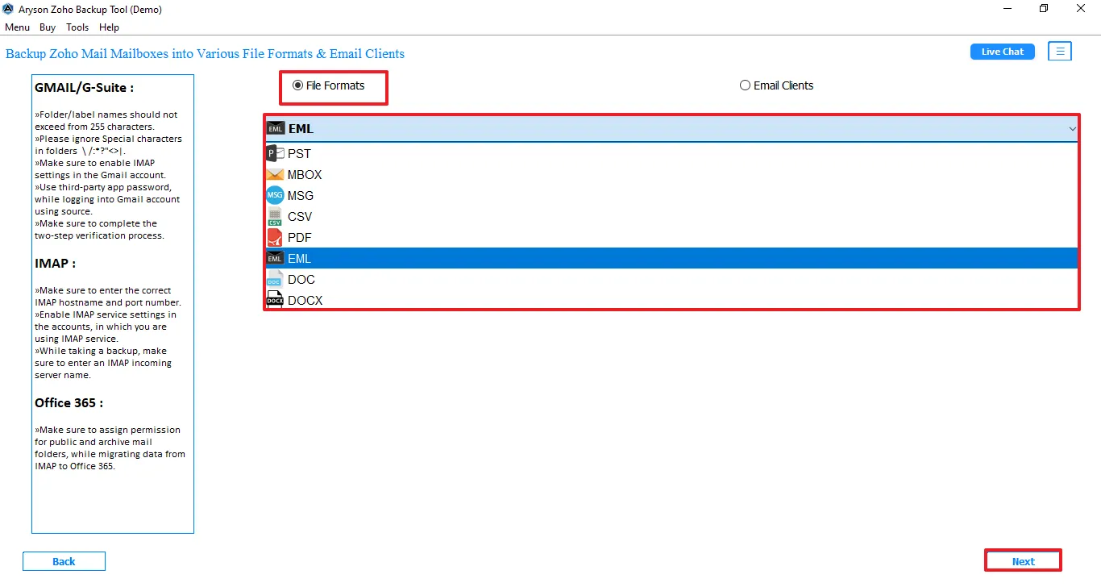
Task: Click the Next button
Action: [1023, 561]
